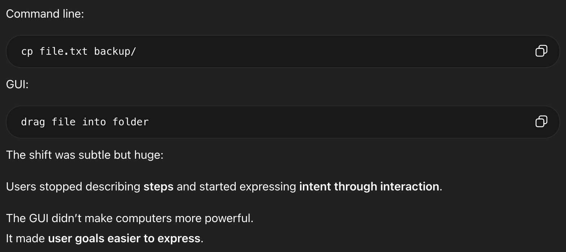The image size is (566, 252).
Task: Click "file.txt" in the command code block
Action: tap(64, 51)
